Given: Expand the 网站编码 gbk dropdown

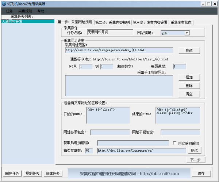Looking at the screenshot, I should coord(187,33).
